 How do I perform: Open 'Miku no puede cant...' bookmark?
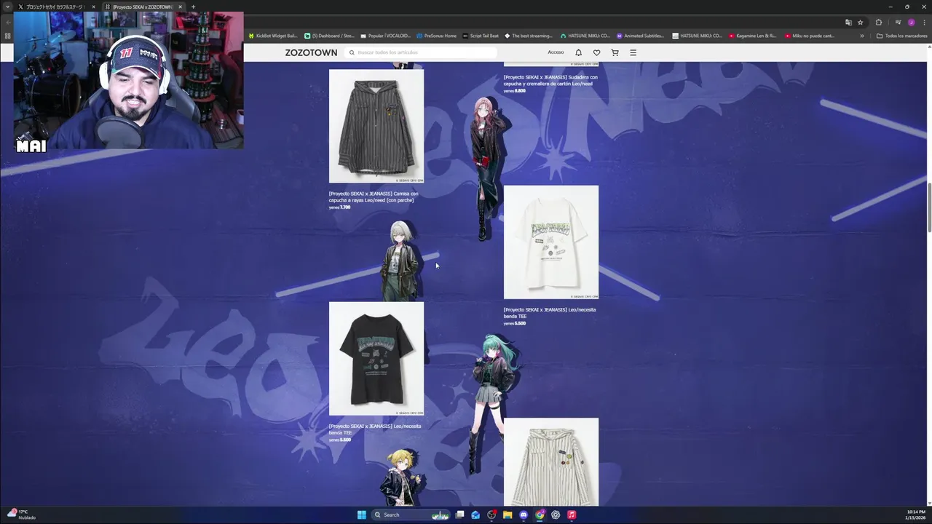coord(810,36)
